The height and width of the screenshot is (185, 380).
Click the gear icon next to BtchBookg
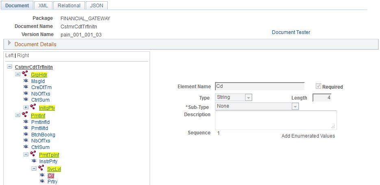[26, 134]
